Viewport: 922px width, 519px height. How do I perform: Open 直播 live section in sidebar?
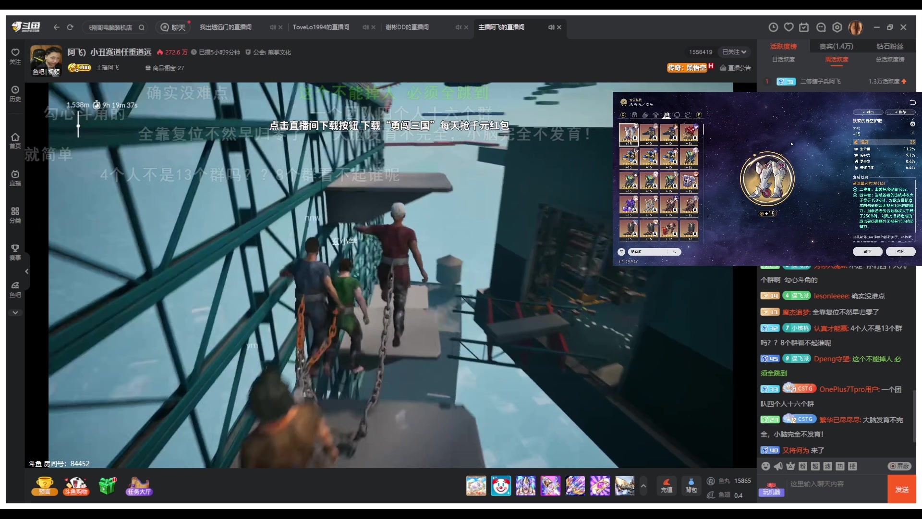pyautogui.click(x=15, y=178)
